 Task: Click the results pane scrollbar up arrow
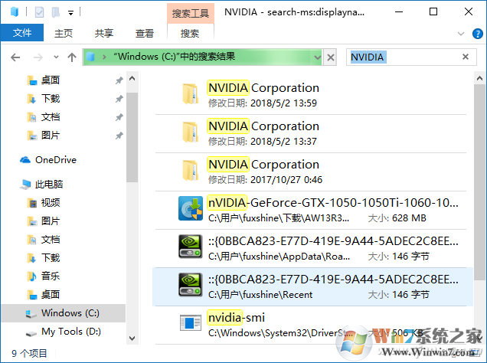(479, 78)
